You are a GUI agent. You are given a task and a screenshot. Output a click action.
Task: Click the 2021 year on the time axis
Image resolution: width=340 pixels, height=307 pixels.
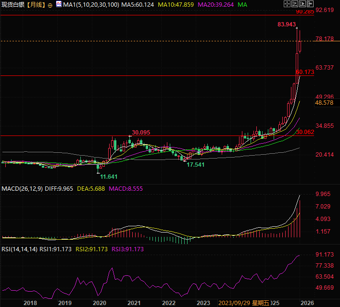click(x=134, y=303)
